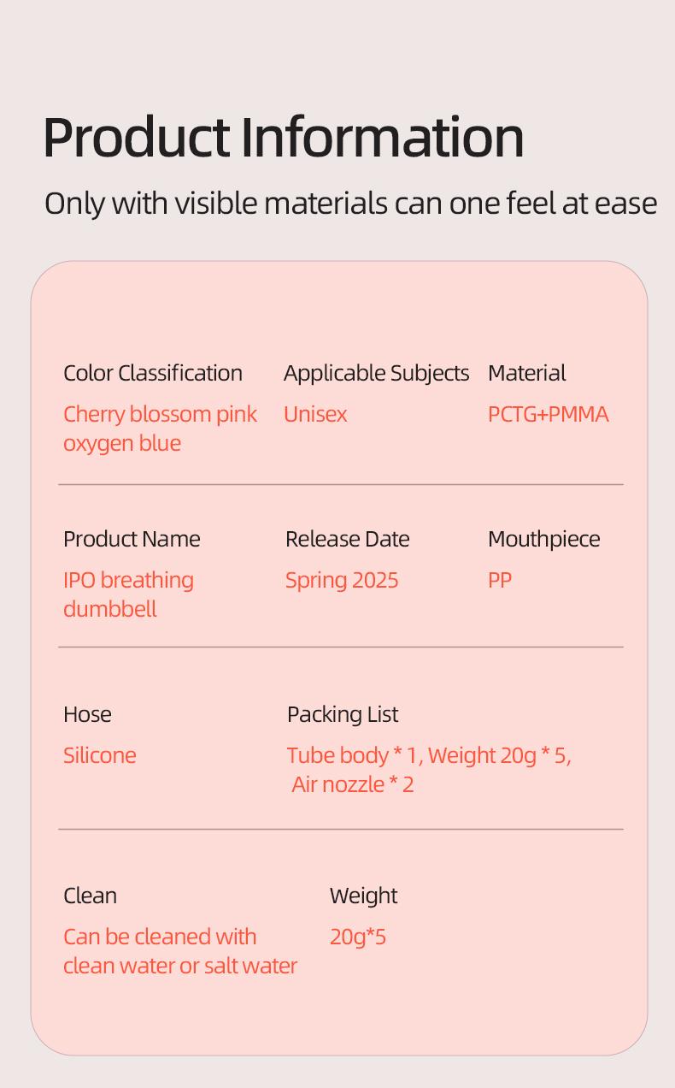Select the PP mouthpiece value
Viewport: 675px width, 1088px height.
point(500,580)
